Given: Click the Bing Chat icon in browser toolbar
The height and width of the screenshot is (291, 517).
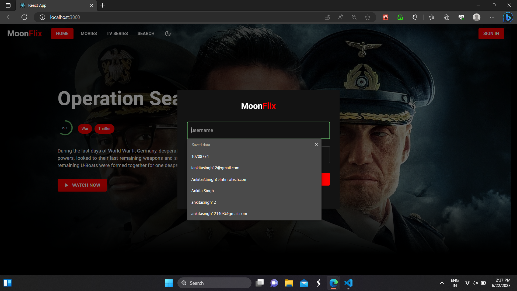Looking at the screenshot, I should pos(508,17).
